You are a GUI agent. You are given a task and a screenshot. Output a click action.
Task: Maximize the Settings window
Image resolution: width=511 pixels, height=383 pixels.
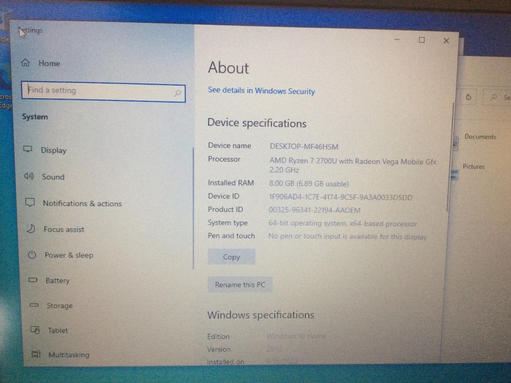pos(422,40)
